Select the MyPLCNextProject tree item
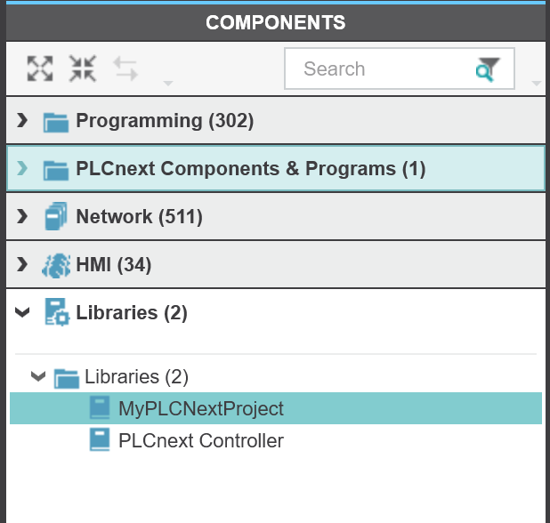This screenshot has height=523, width=550. point(200,409)
